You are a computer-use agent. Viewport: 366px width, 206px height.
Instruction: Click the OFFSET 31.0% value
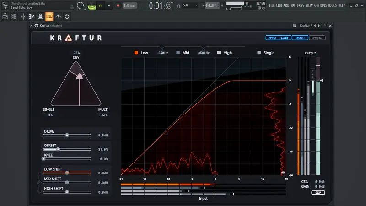103,149
